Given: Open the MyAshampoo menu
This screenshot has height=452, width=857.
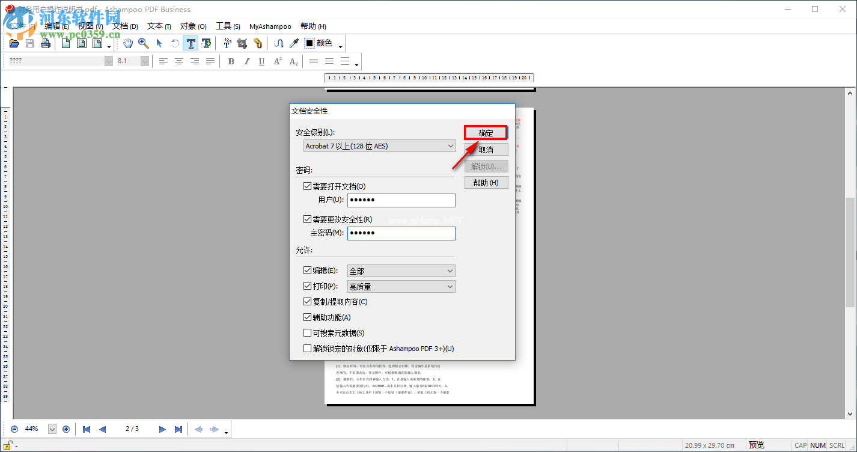Looking at the screenshot, I should 270,26.
